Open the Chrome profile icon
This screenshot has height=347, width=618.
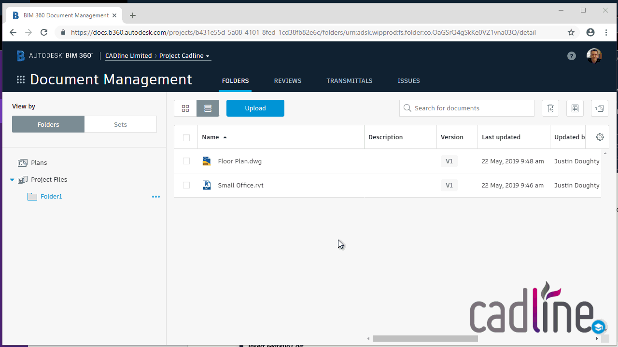coord(590,32)
